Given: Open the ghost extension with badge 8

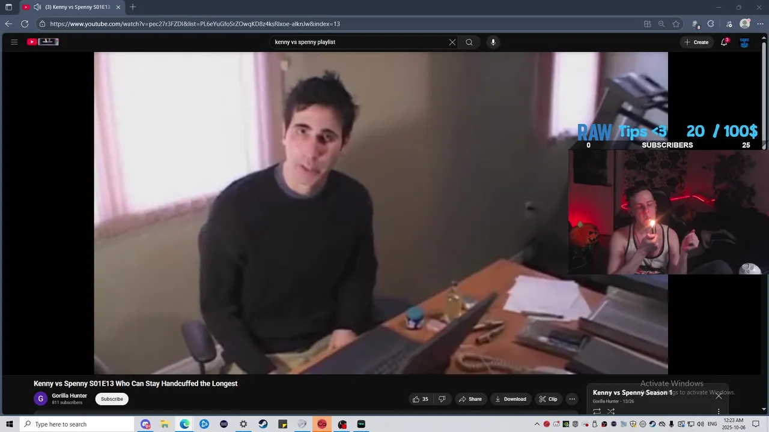Looking at the screenshot, I should 696,24.
